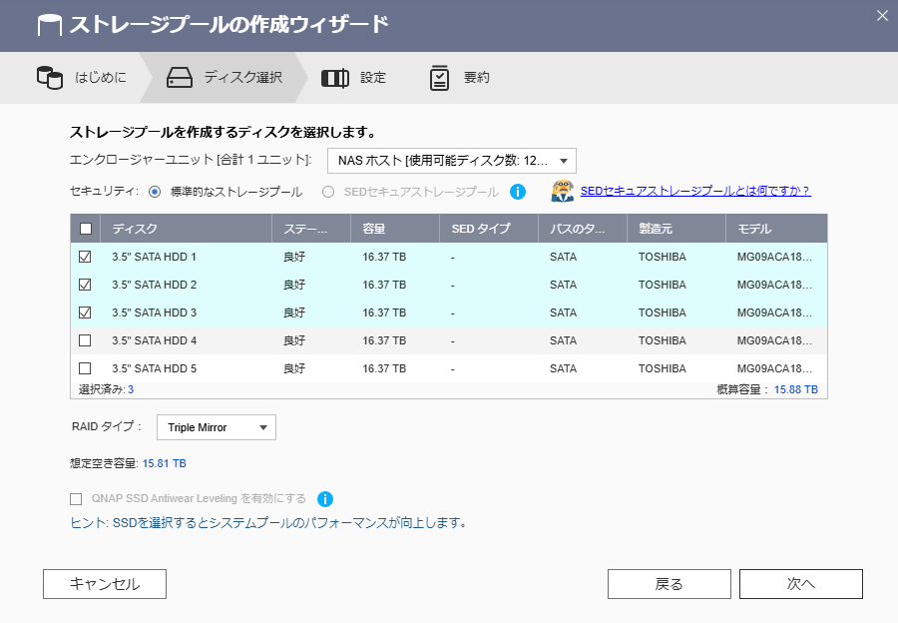
Task: Click the キャンセル button
Action: pyautogui.click(x=105, y=584)
